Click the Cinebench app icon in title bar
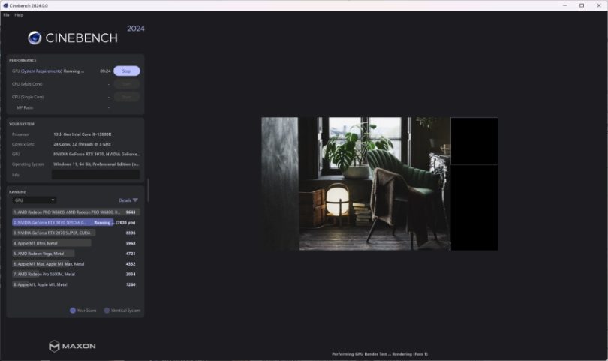Viewport: 608px width, 361px height. click(5, 5)
